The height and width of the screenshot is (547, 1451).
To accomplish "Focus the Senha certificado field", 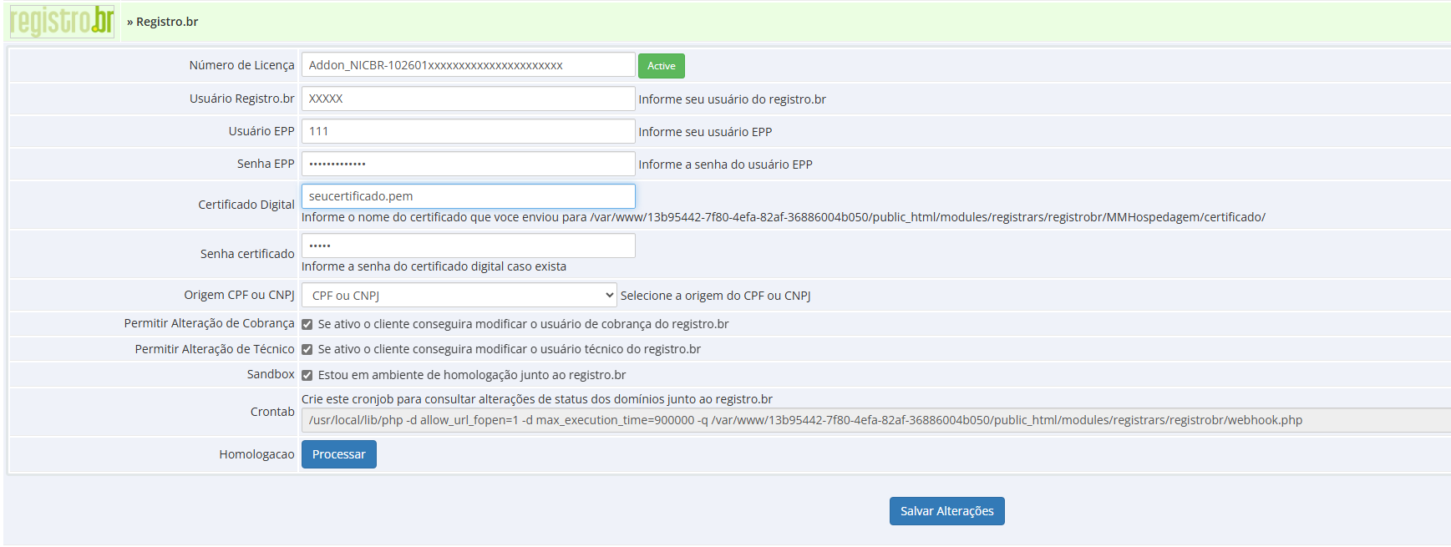I will tap(468, 246).
